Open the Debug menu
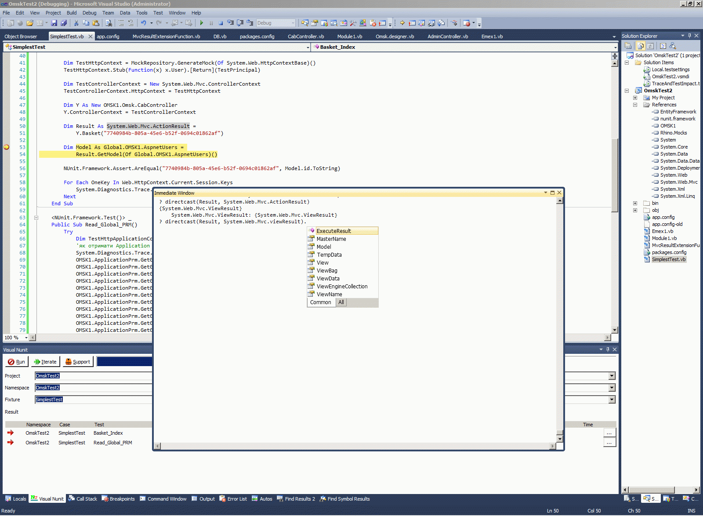 pos(89,13)
